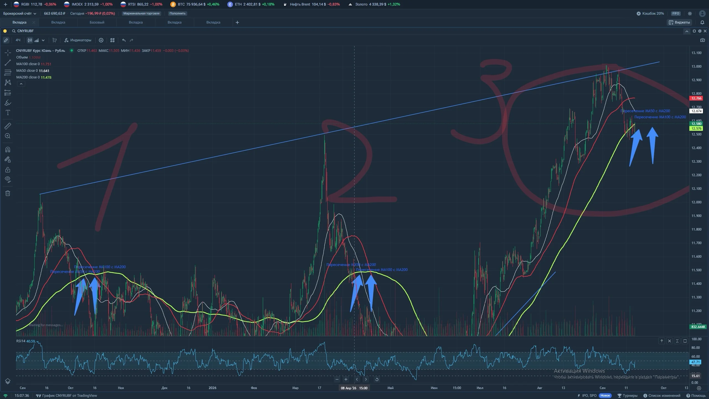
Task: Collapse the RSI14 indicator pane
Action: click(677, 341)
